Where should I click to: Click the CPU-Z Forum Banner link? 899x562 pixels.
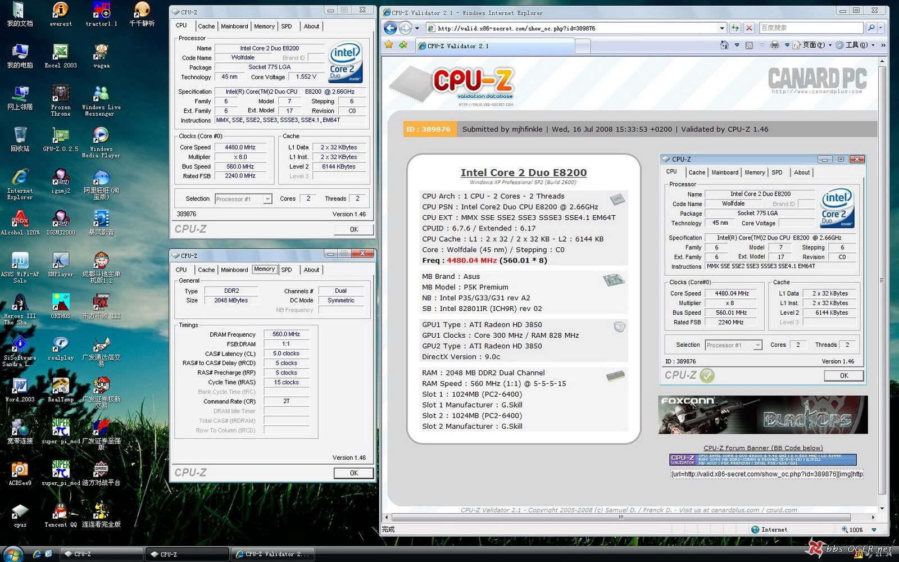coord(763,448)
